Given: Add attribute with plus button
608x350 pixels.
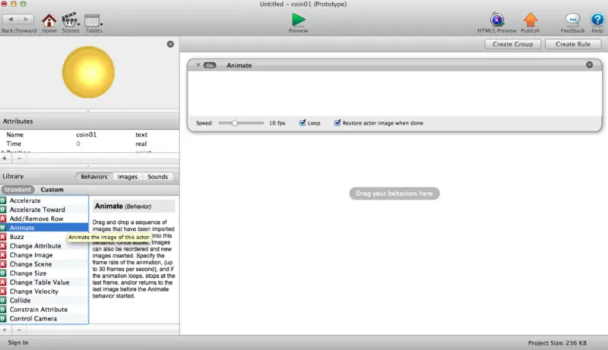Looking at the screenshot, I should tap(5, 159).
